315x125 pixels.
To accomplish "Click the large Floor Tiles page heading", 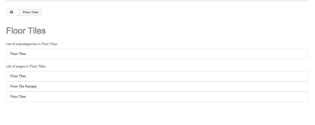I will pos(26,31).
